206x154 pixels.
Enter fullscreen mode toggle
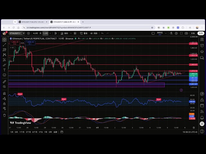pyautogui.click(x=181, y=33)
